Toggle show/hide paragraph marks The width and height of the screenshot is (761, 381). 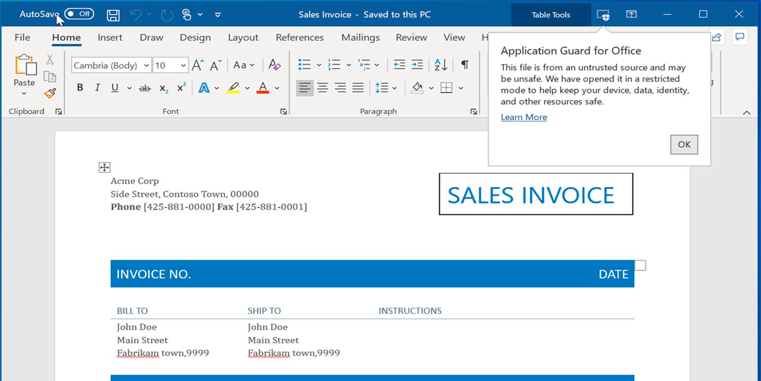(463, 65)
